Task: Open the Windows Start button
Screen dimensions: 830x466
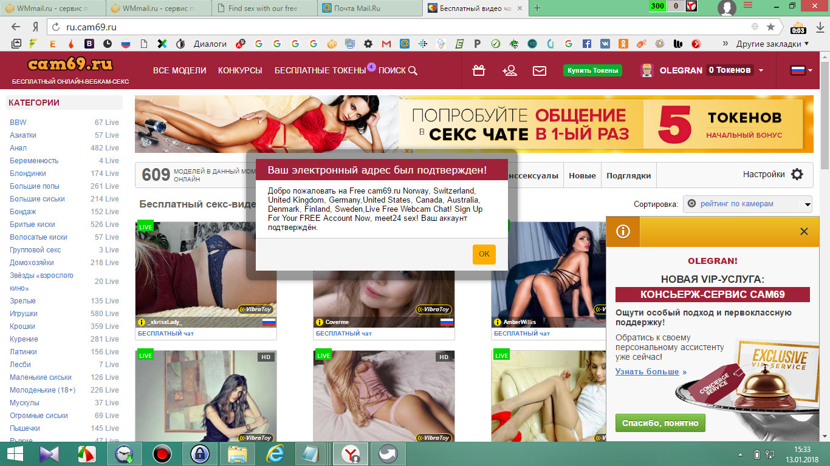Action: pos(15,454)
